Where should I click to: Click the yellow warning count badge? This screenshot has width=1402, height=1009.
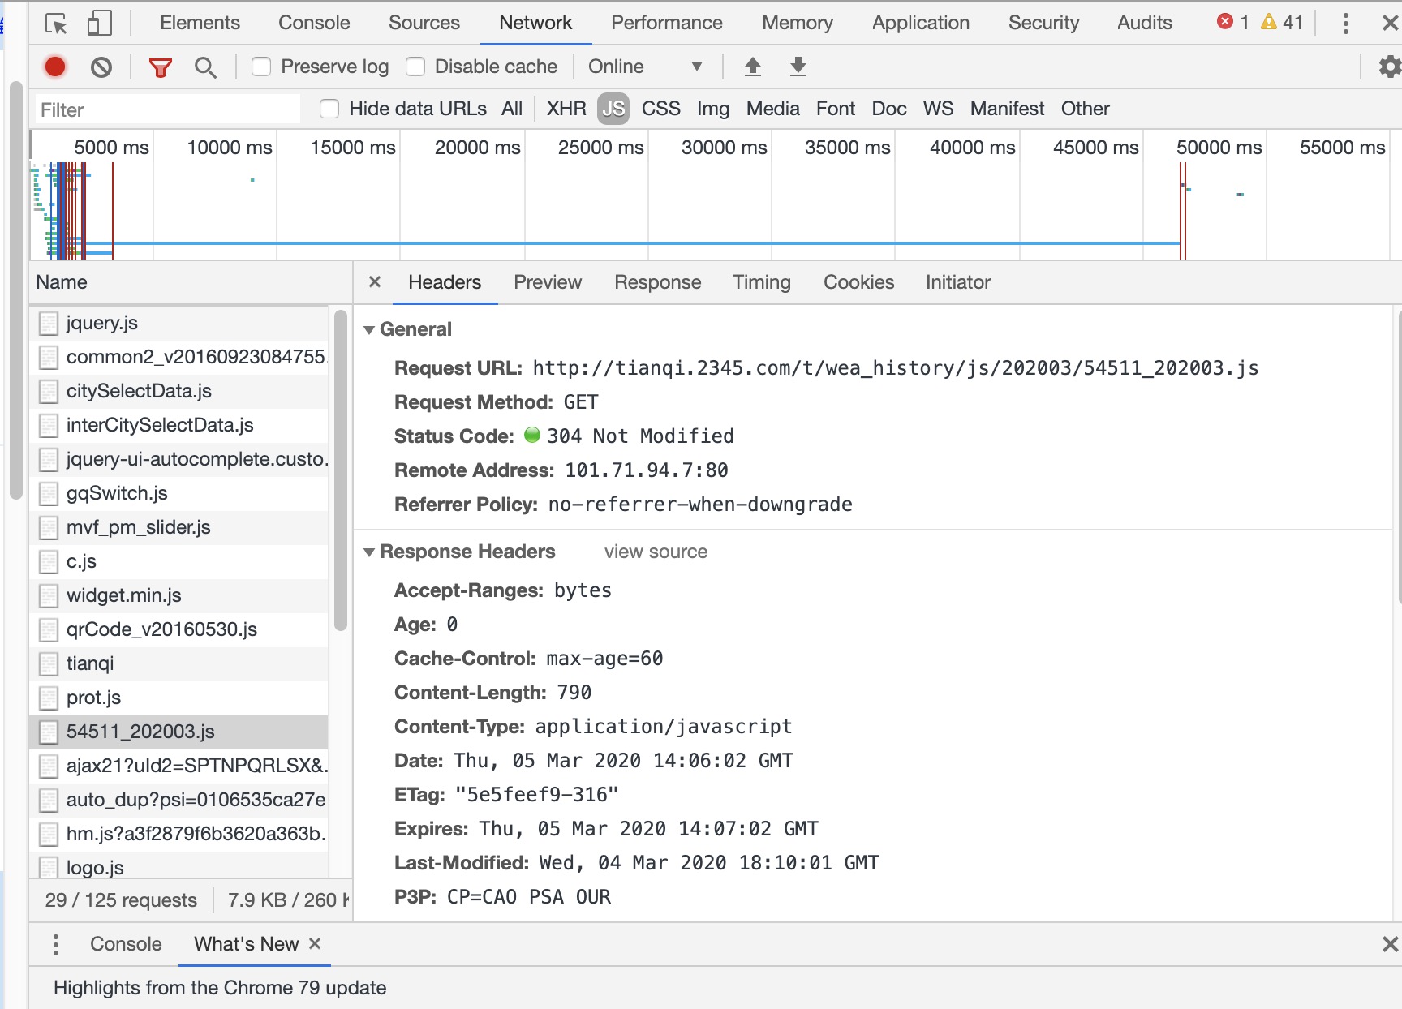[1282, 23]
